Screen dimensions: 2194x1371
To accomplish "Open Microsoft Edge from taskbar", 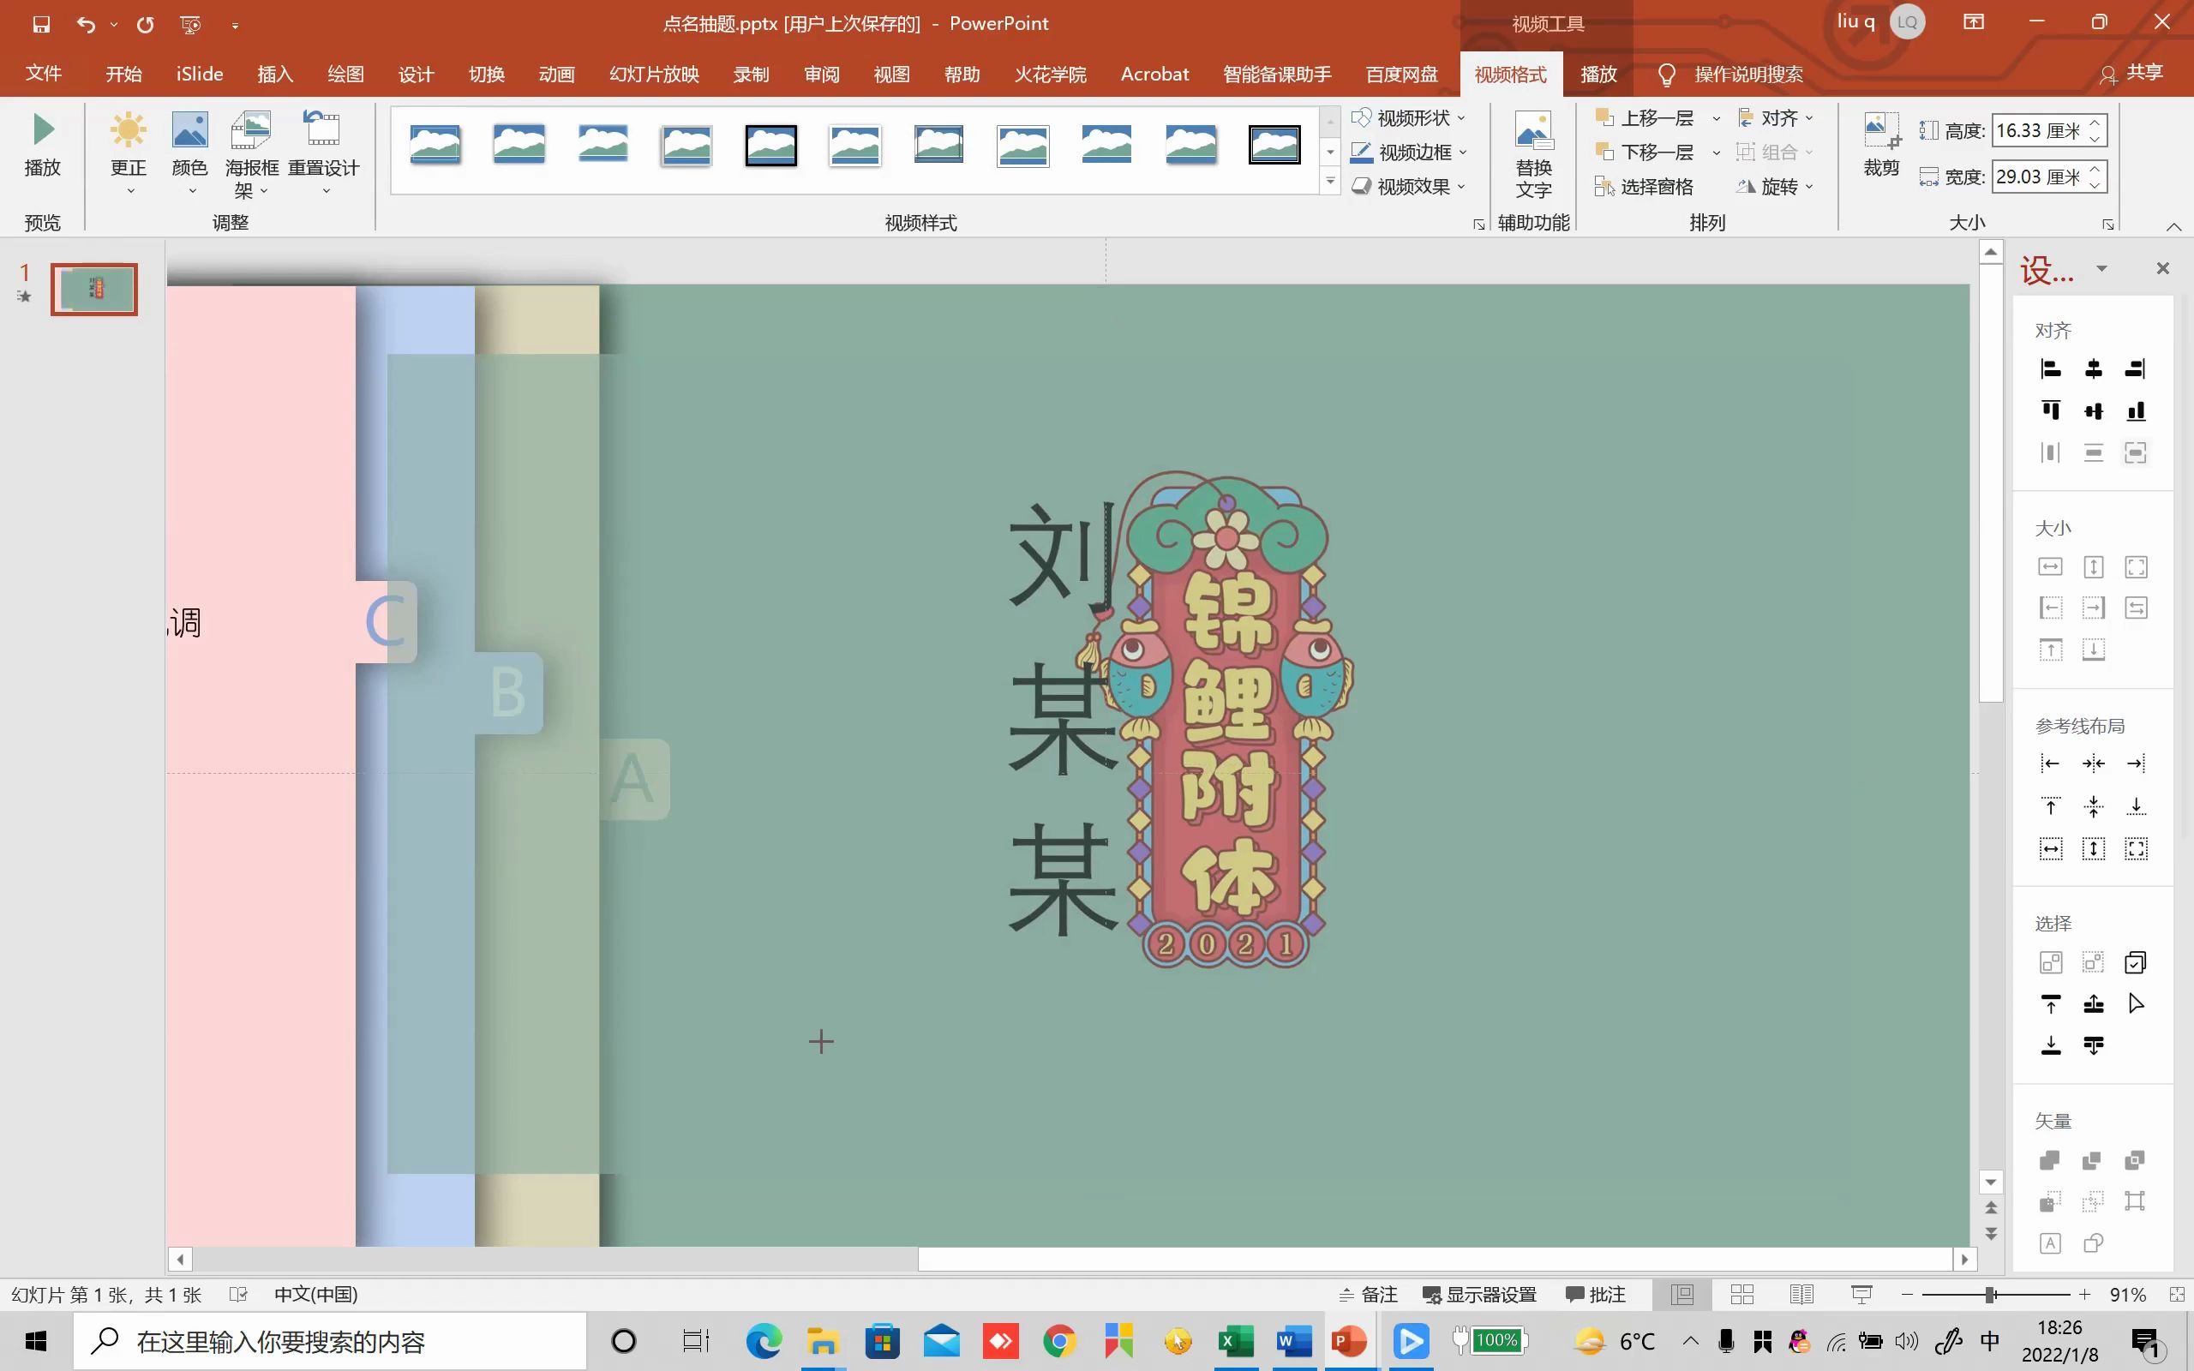I will click(x=764, y=1341).
